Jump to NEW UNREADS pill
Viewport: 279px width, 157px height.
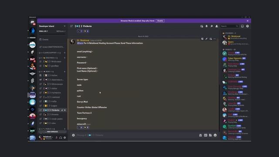(52, 132)
